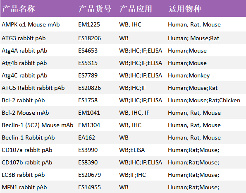Screen dimensions: 246x193
Task: Select the AMPK α1 Mouse mAb product name
Action: (31, 24)
